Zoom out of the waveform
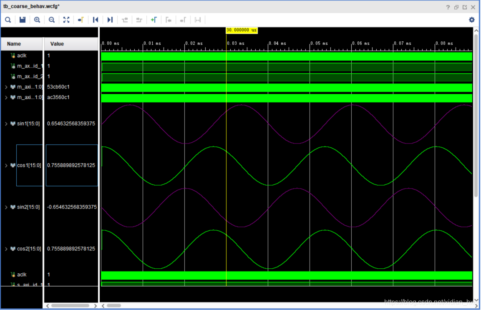Viewport: 481px width, 310px height. [x=52, y=20]
